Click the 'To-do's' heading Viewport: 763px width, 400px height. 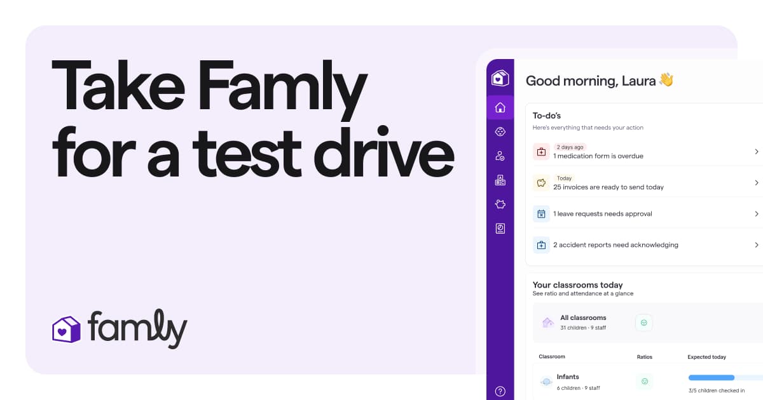tap(546, 116)
